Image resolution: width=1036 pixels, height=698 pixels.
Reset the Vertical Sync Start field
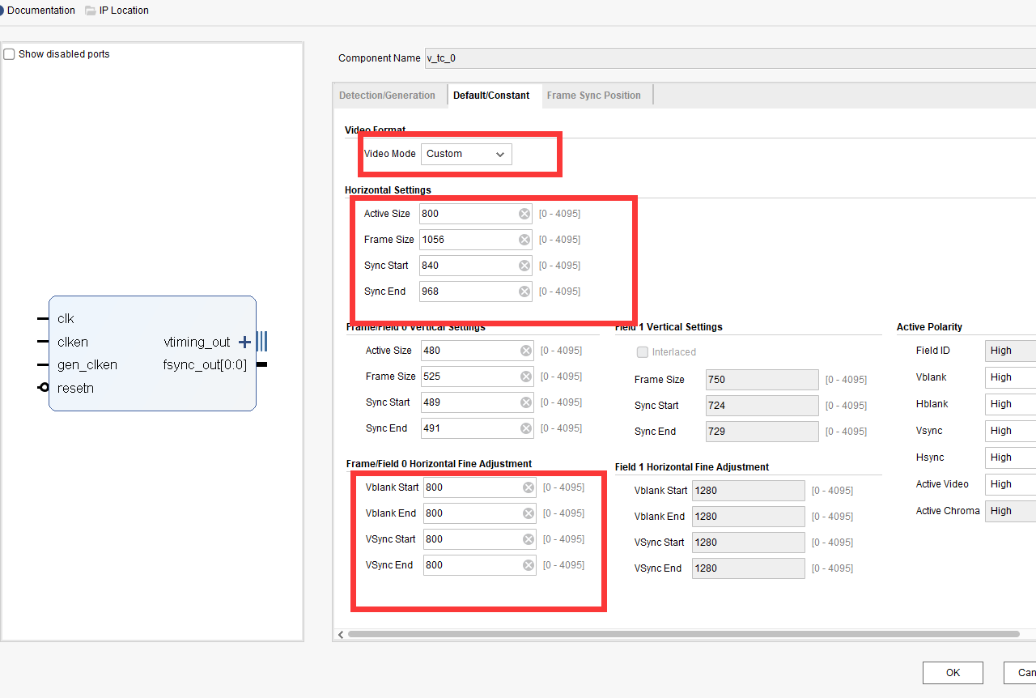(526, 402)
